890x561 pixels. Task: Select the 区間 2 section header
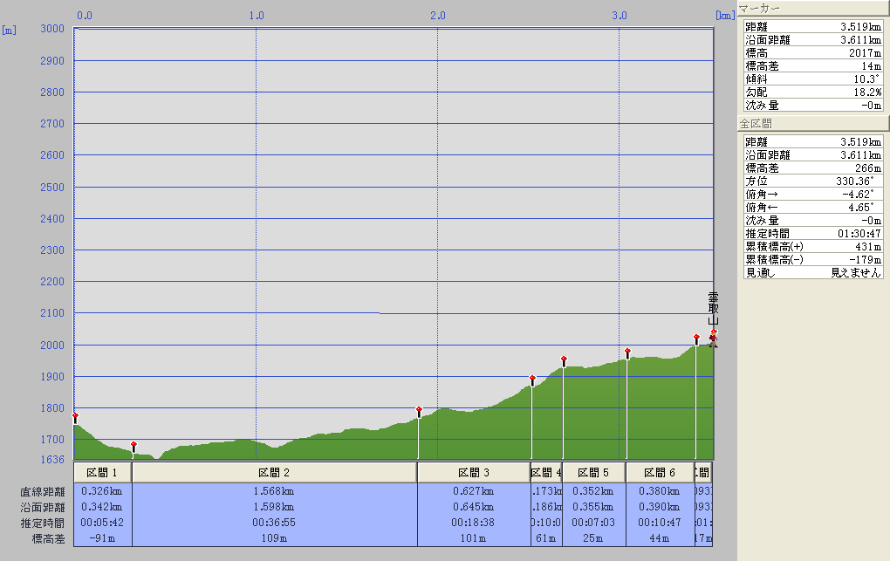274,472
